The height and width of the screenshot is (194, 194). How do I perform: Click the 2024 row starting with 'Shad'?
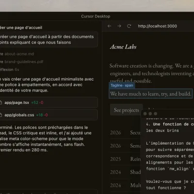pyautogui.click(x=125, y=172)
